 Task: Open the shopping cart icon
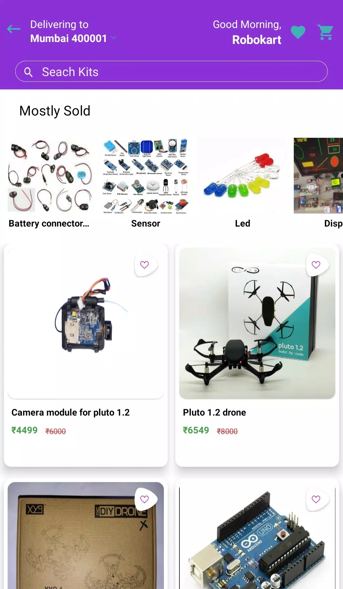coord(326,32)
